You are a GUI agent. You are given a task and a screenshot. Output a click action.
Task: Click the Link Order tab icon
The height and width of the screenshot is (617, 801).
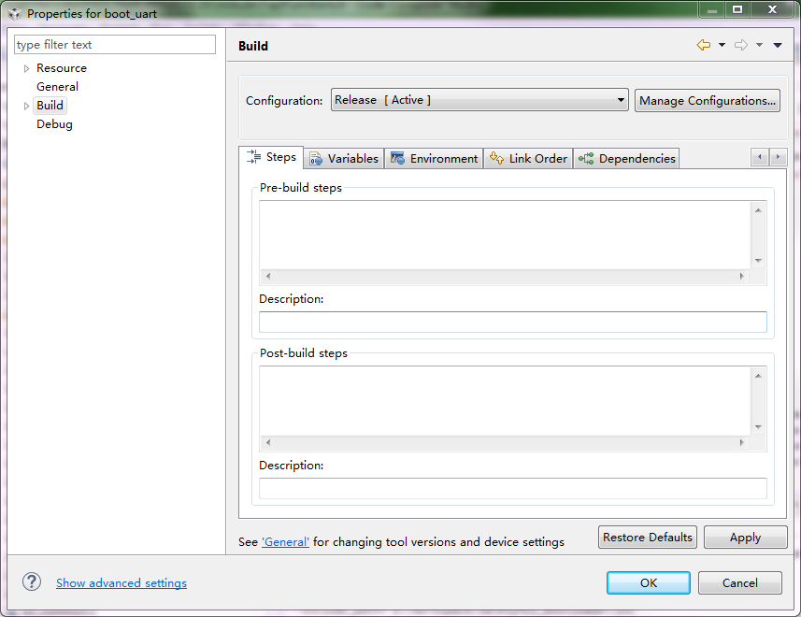(x=496, y=158)
